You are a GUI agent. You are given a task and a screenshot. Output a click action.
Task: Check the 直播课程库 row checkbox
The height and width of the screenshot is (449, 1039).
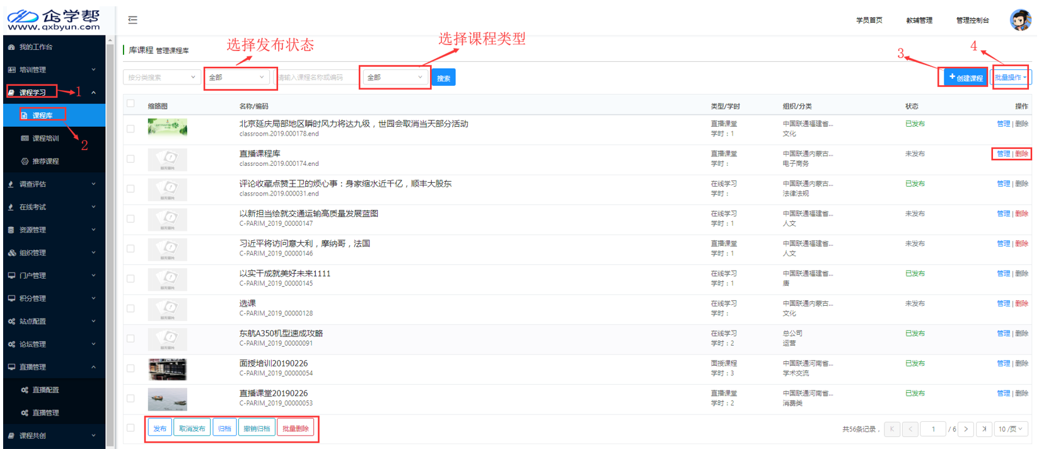coord(131,159)
